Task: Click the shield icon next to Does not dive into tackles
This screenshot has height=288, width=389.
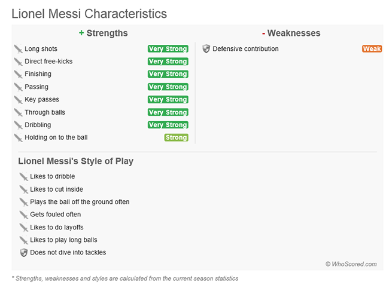Action: tap(23, 253)
